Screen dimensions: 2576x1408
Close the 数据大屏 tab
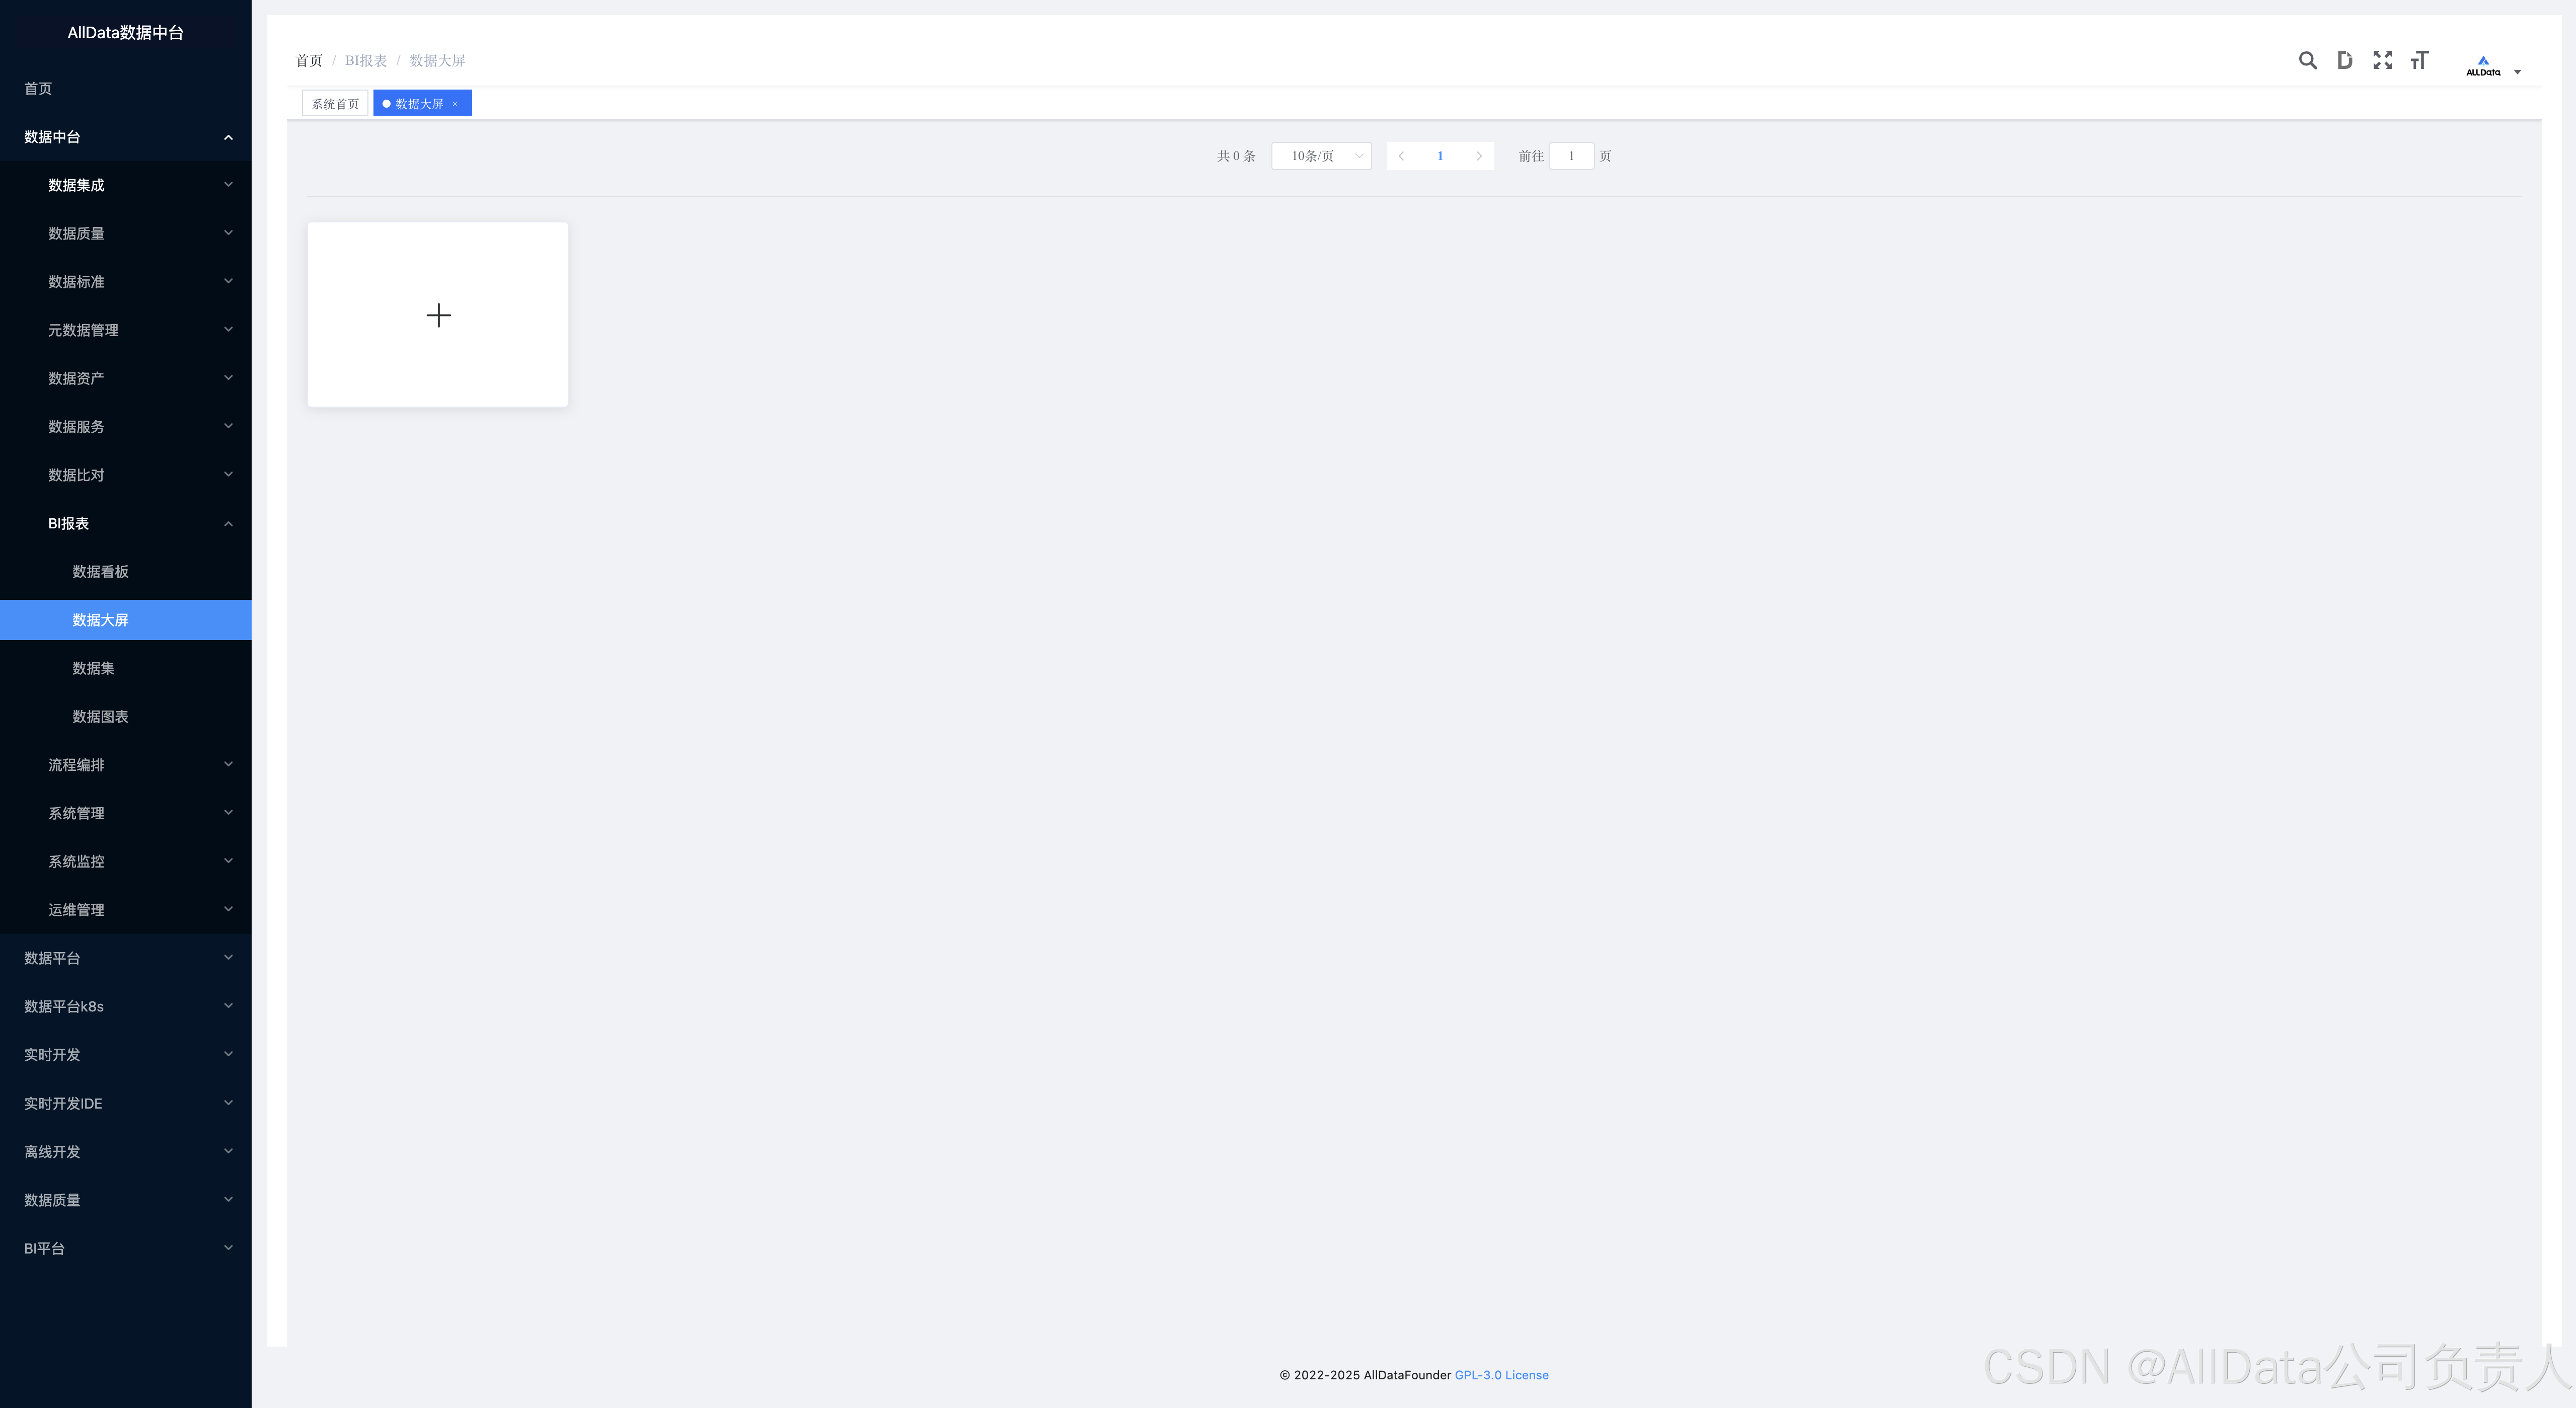(x=455, y=104)
